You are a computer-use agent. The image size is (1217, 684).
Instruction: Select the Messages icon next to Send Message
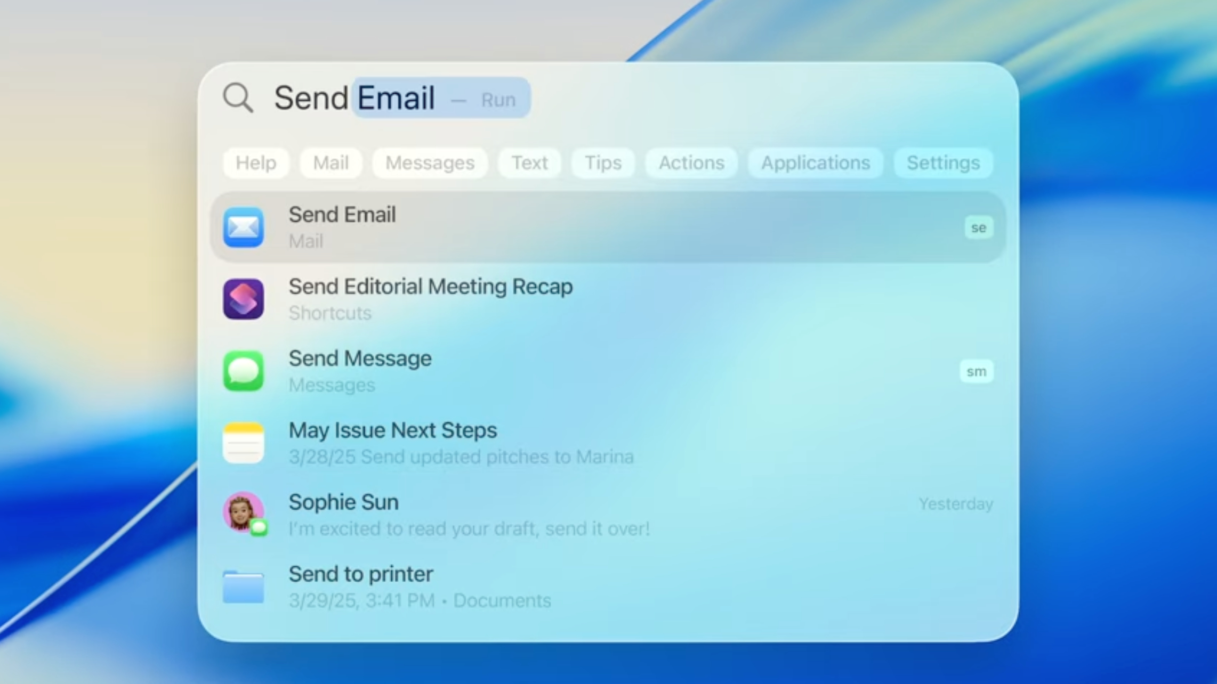243,371
